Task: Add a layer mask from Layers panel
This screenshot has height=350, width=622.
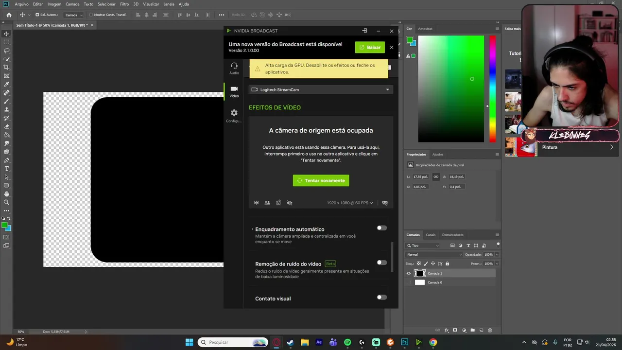Action: pos(455,330)
